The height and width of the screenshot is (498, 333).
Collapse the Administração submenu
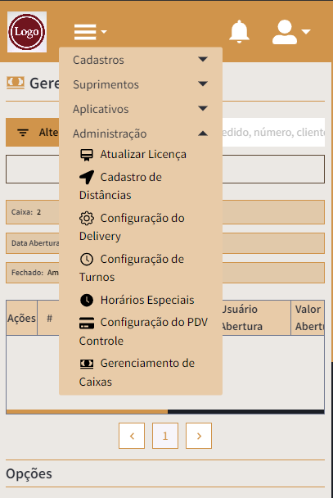point(141,134)
